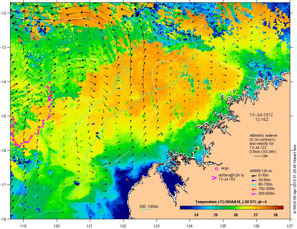Click the '13-Jul-2012' date text
The width and height of the screenshot is (297, 229).
[x=261, y=115]
